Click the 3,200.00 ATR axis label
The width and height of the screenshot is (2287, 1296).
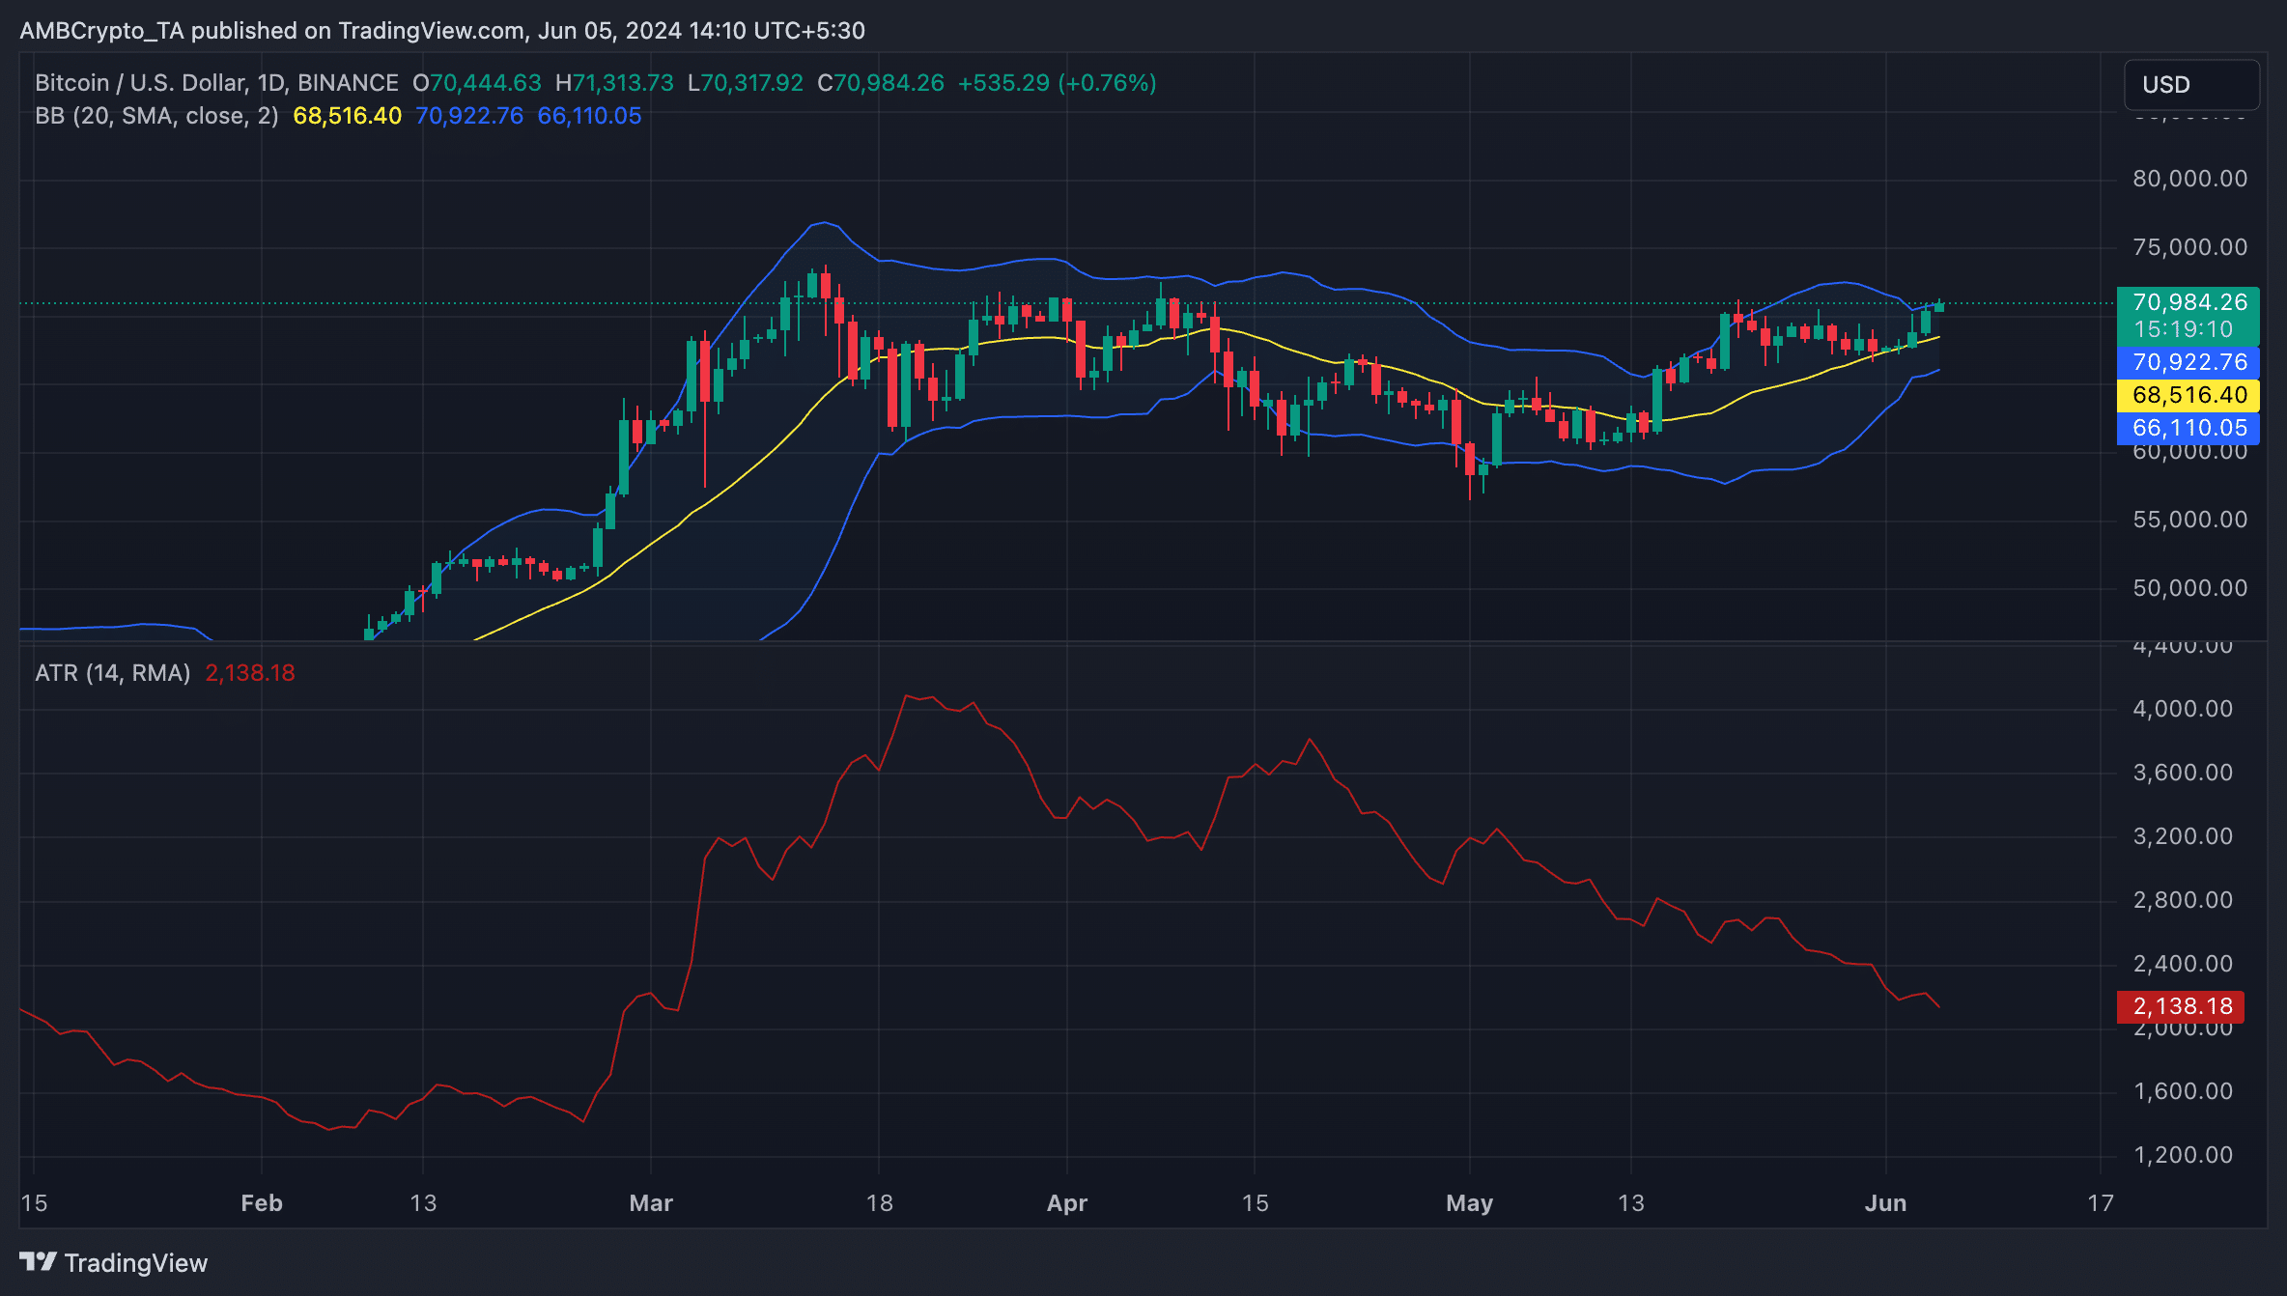click(x=2183, y=836)
